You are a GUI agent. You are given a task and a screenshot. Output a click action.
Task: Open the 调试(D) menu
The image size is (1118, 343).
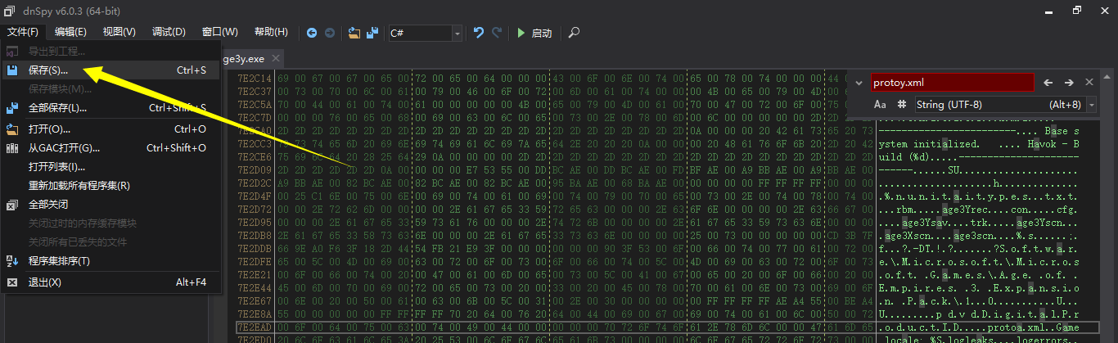click(x=169, y=32)
